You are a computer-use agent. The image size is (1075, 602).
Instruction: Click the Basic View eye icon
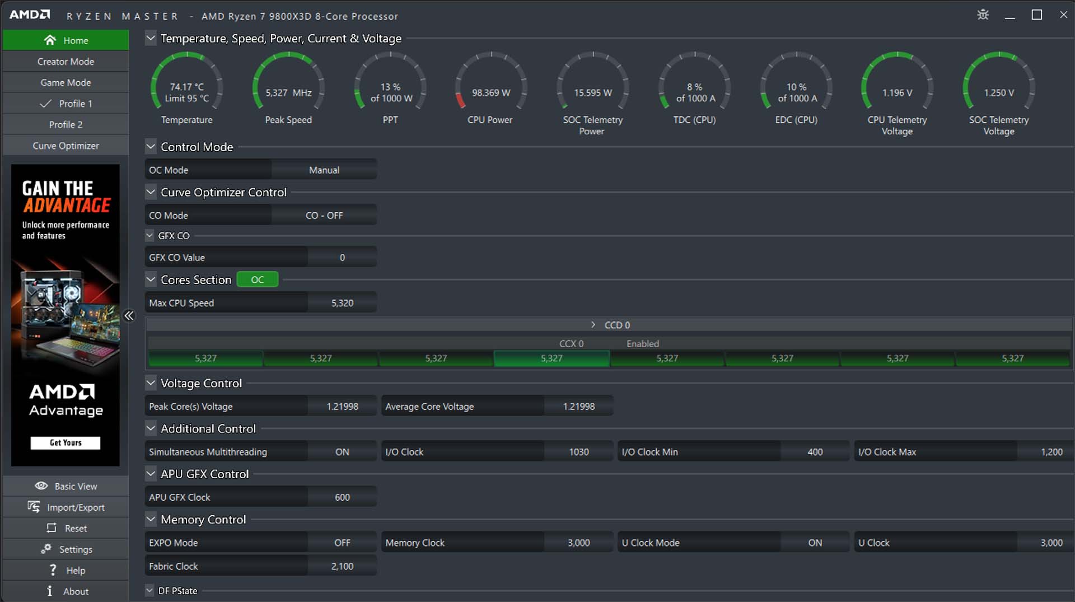click(x=41, y=486)
